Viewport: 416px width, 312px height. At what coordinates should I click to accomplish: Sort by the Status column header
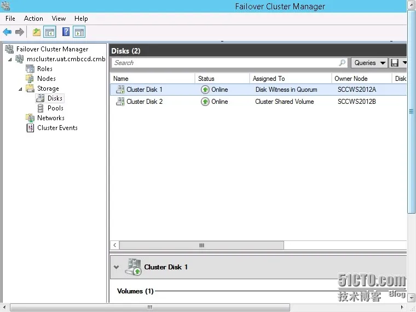222,79
